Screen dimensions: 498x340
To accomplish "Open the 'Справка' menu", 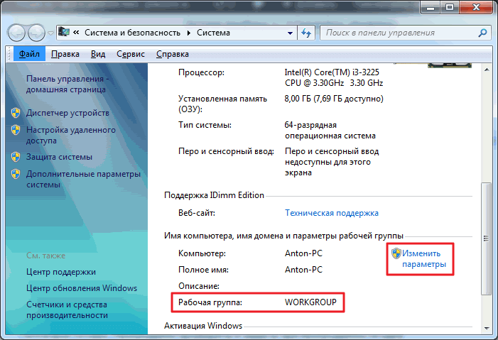I will [173, 54].
